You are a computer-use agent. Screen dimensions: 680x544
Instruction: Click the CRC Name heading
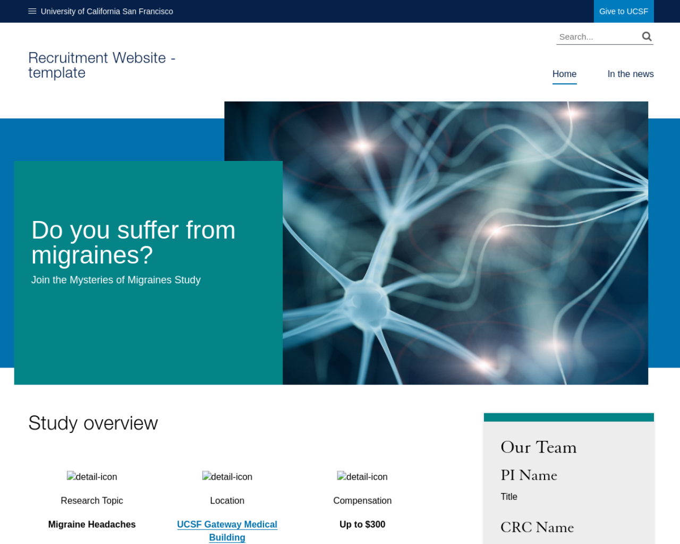pyautogui.click(x=537, y=527)
